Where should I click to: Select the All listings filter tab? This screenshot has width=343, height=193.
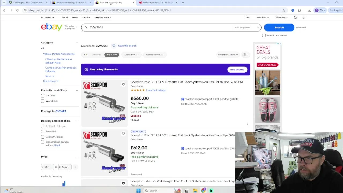(85, 55)
